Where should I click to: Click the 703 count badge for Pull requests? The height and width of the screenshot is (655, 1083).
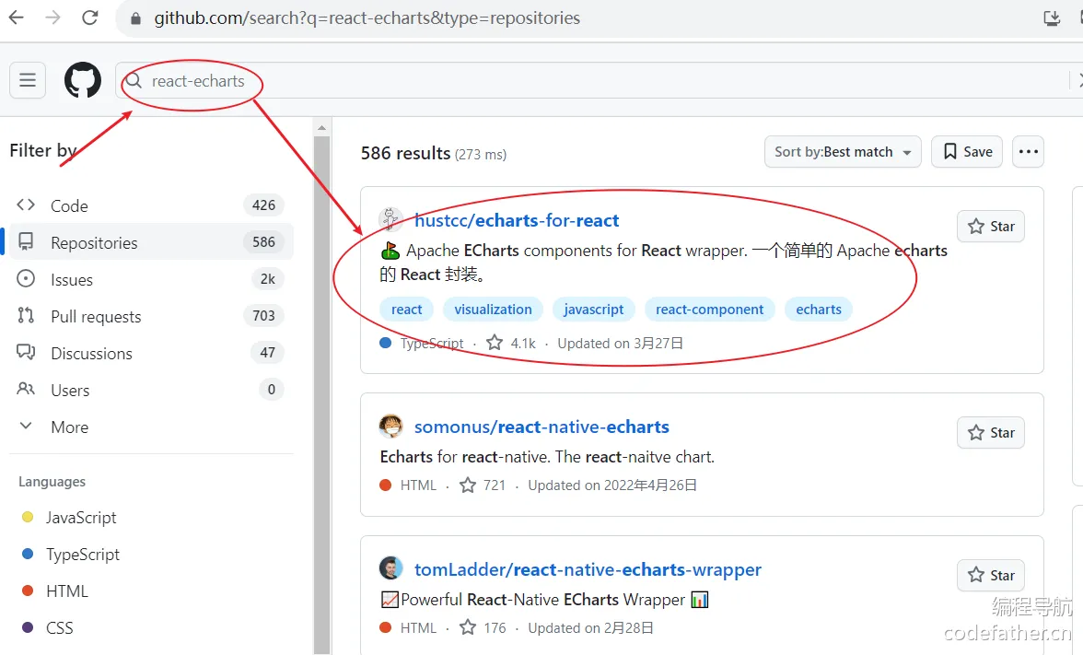point(263,316)
